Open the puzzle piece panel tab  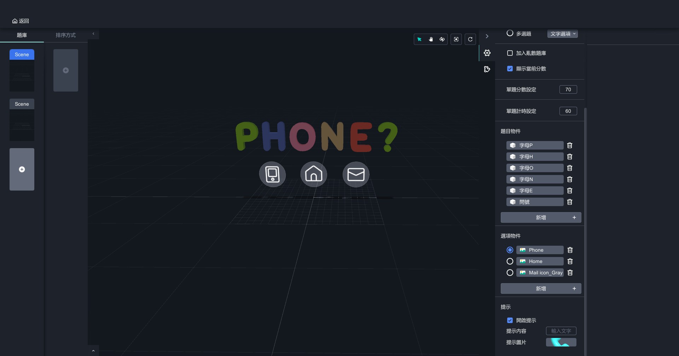click(487, 69)
